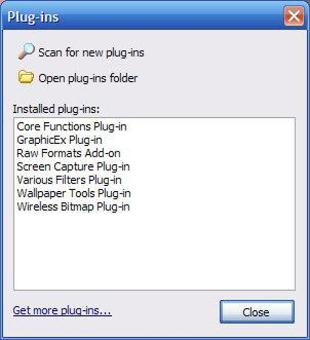The image size is (310, 340).
Task: Click the 'Installed plug-ins:' label
Action: [57, 109]
